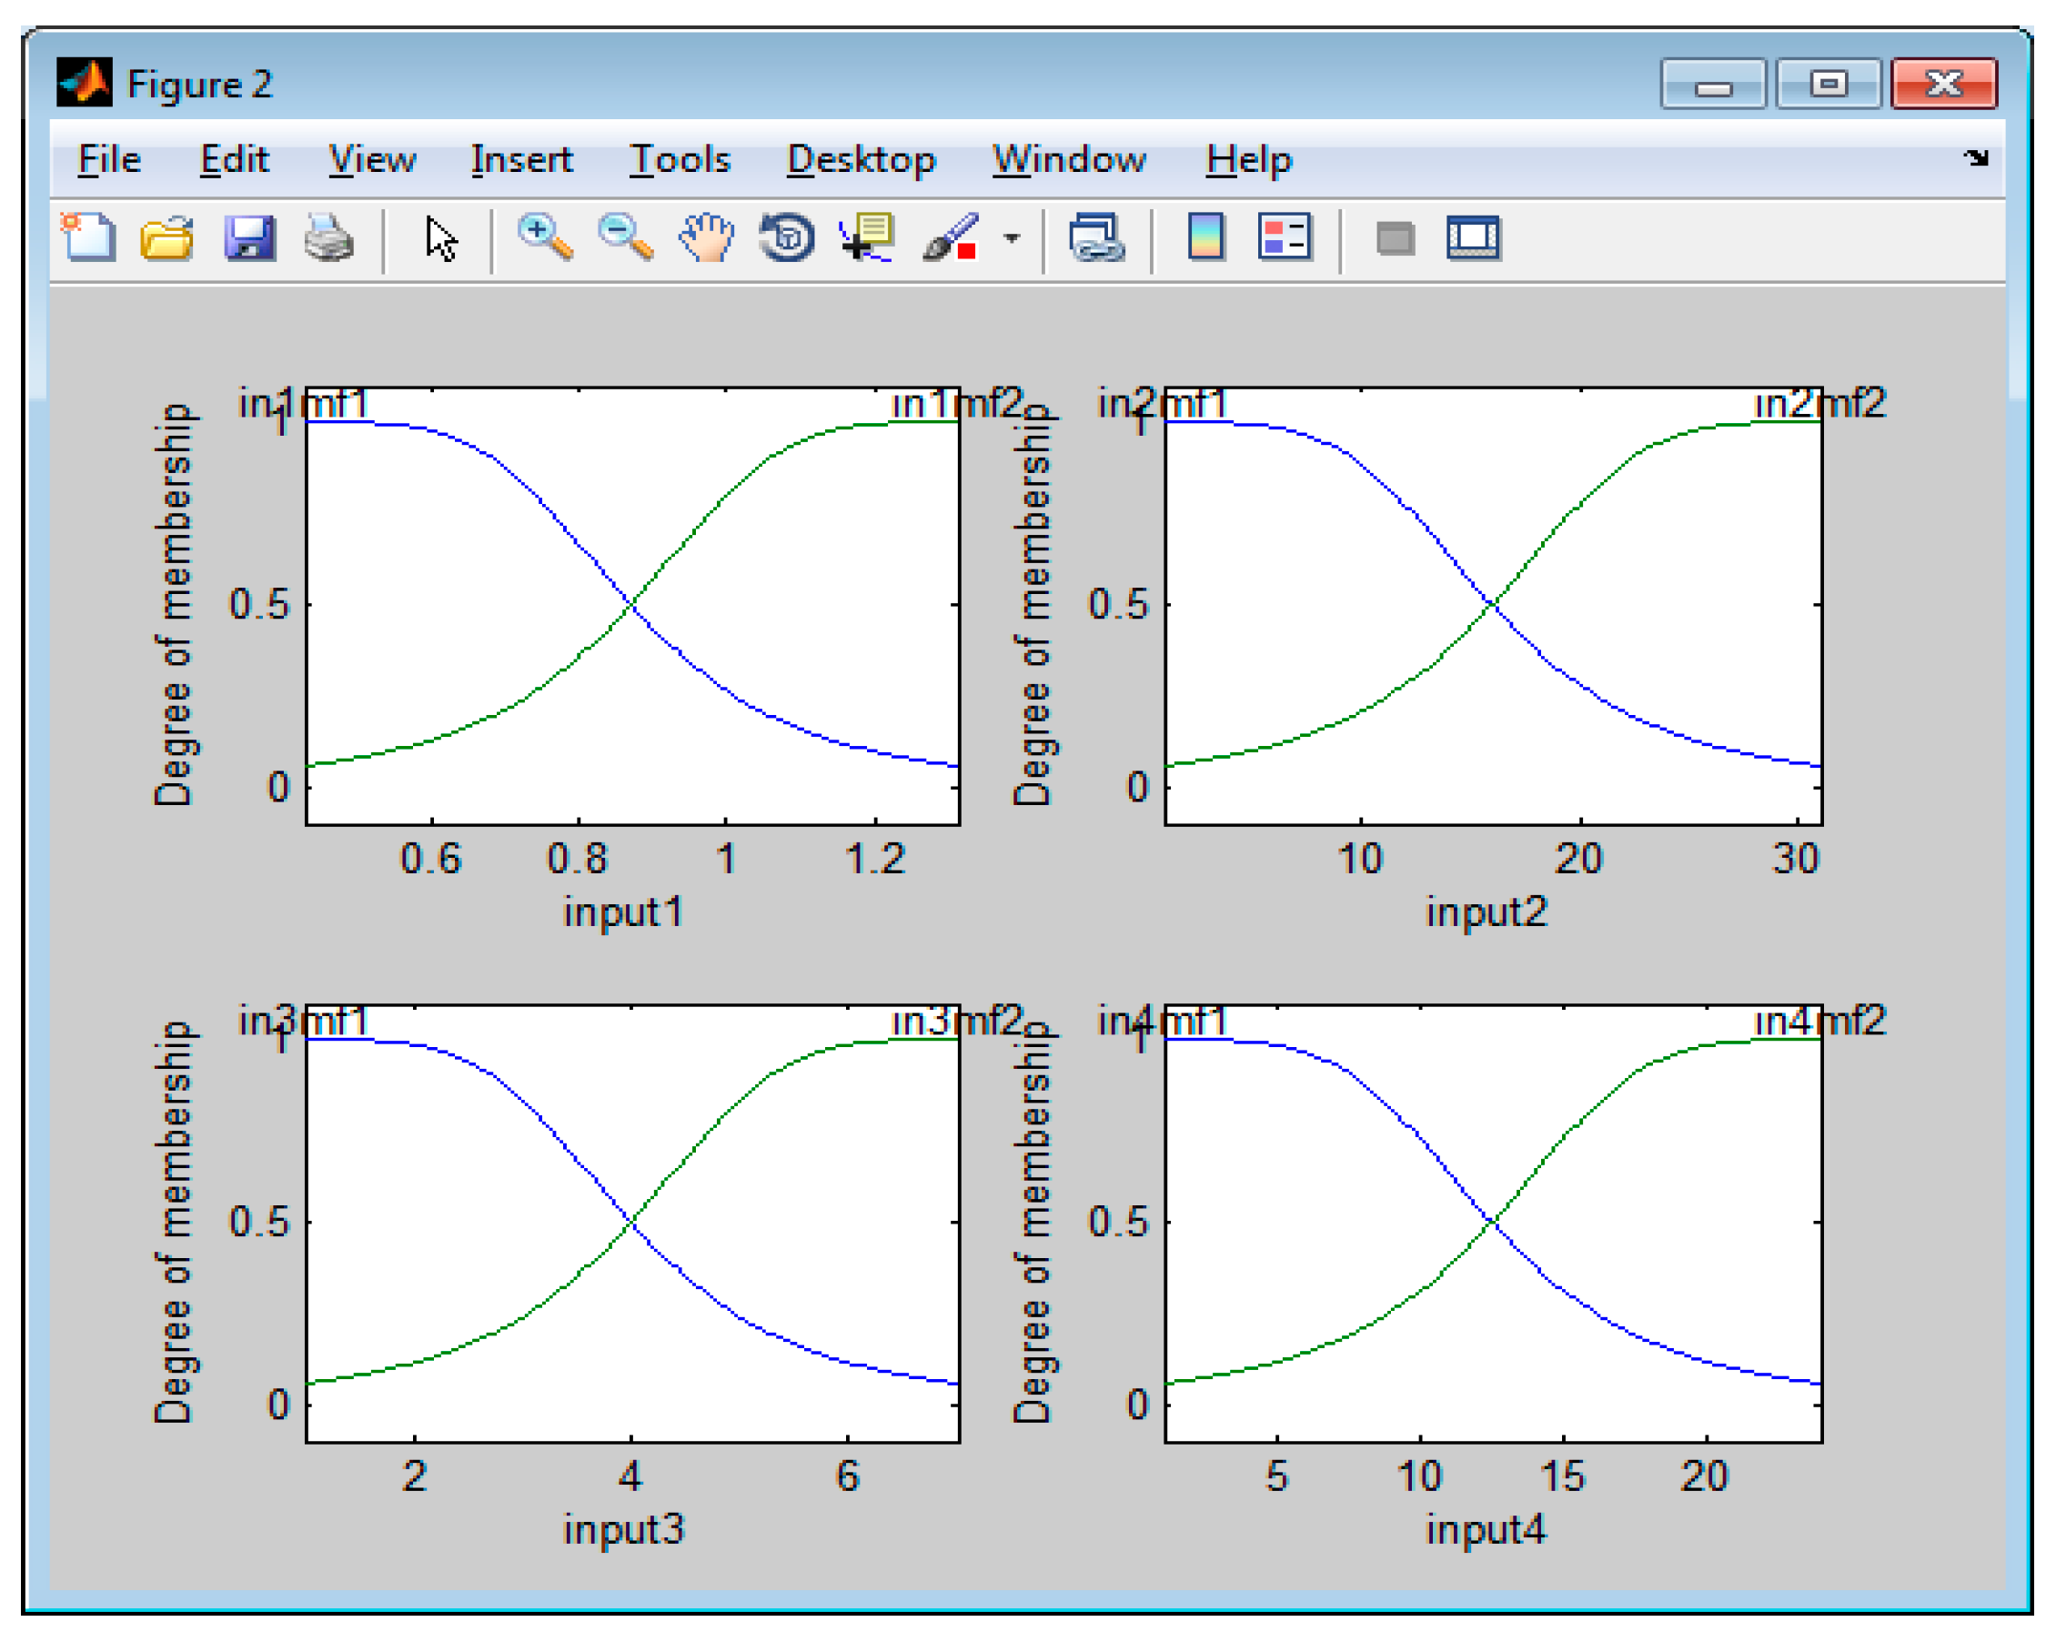Enable the Rotate 3D tool
The width and height of the screenshot is (2056, 1642).
787,237
